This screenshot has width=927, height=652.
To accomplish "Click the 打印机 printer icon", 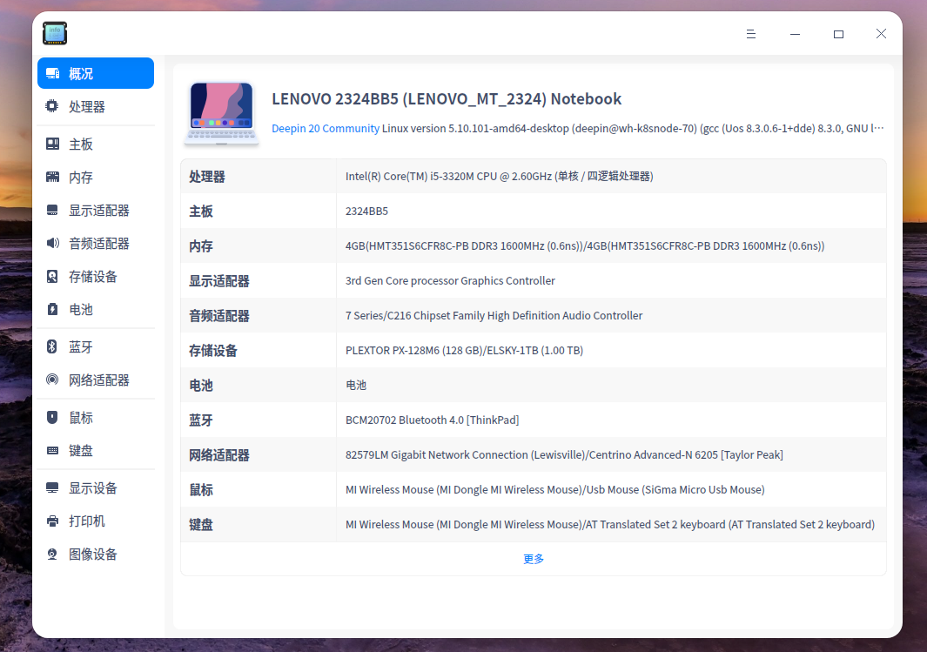I will click(52, 521).
